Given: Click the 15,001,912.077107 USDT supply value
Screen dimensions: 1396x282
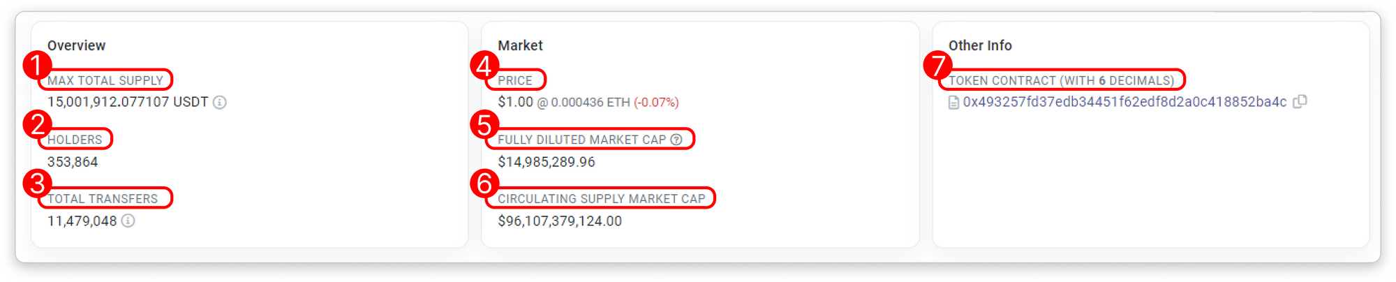Looking at the screenshot, I should click(x=128, y=102).
